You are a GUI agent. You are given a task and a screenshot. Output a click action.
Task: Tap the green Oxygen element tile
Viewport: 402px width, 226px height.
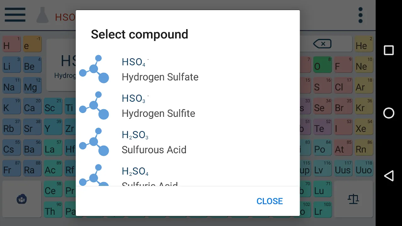[x=322, y=65]
